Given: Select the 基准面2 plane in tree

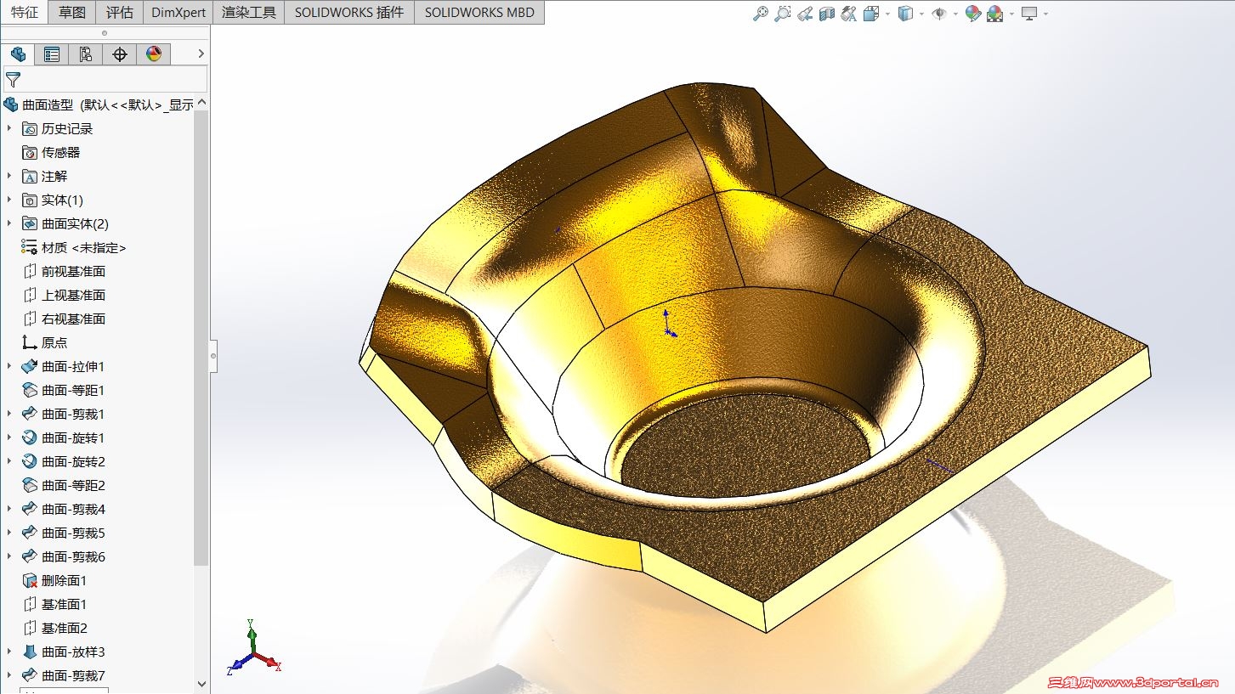Looking at the screenshot, I should coord(55,628).
